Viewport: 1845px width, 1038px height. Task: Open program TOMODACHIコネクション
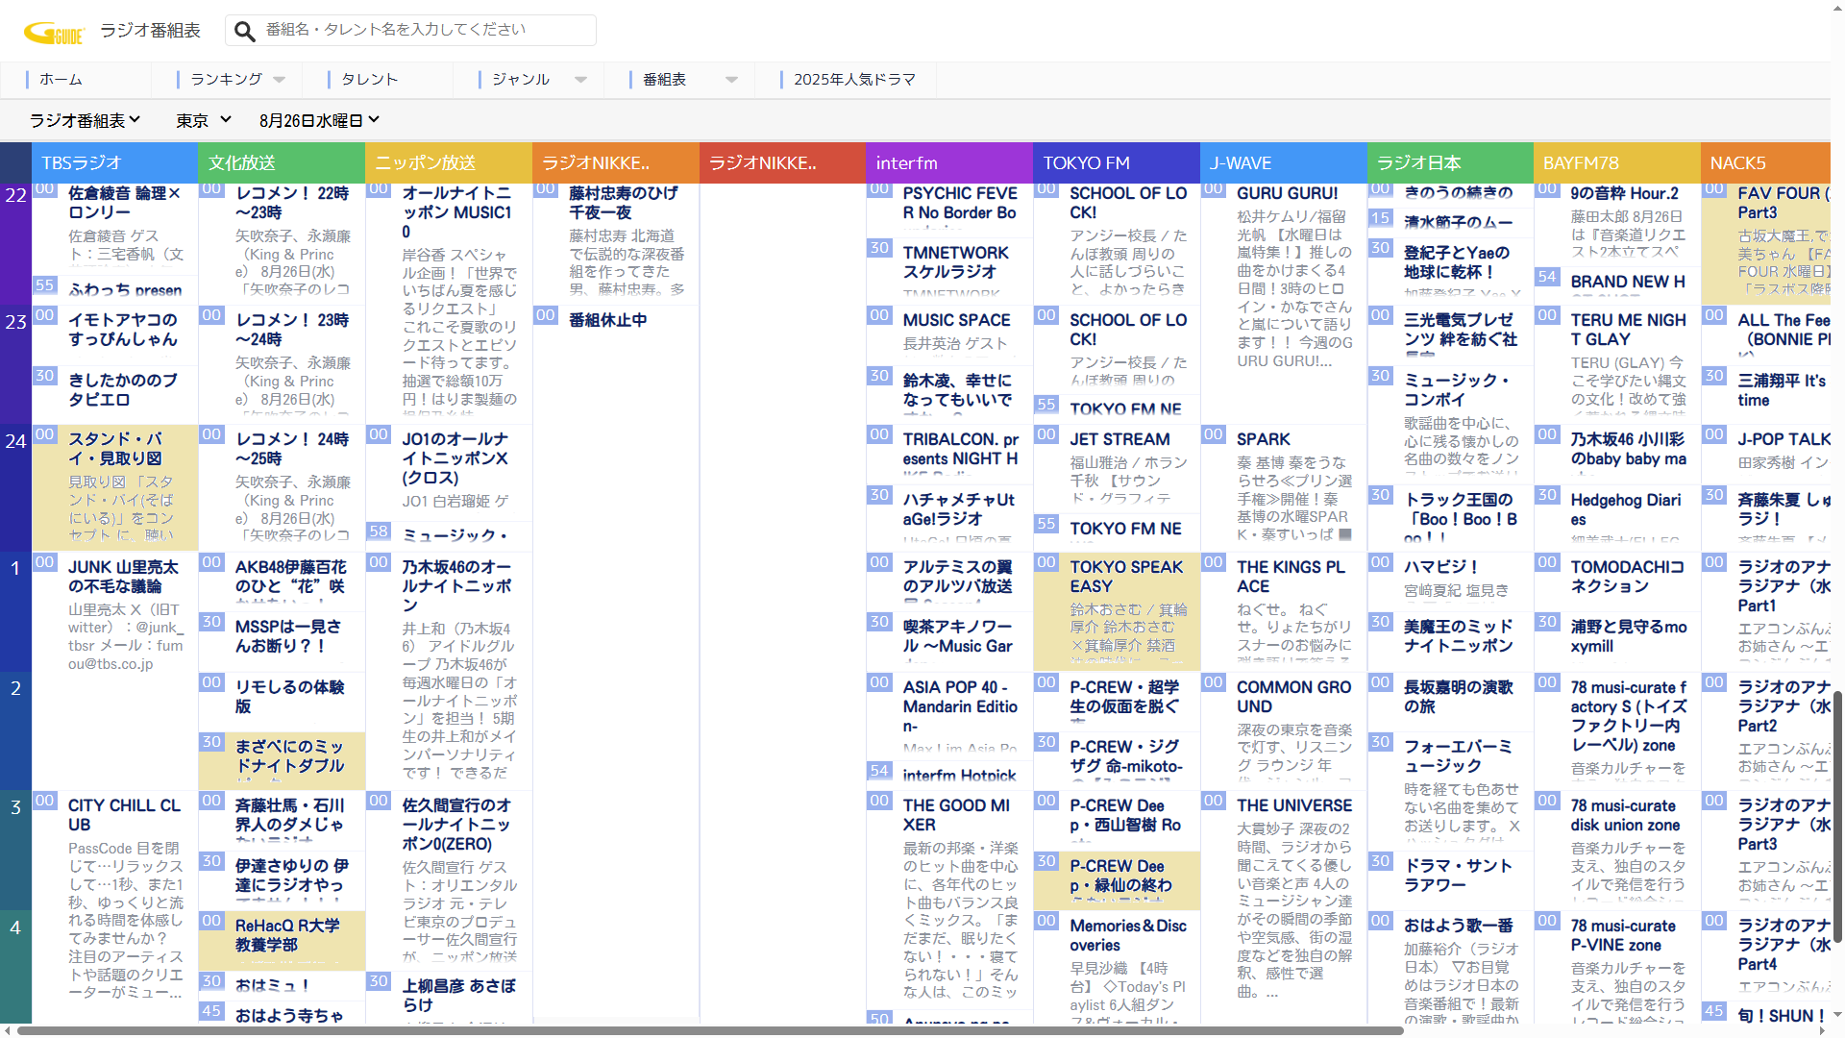(x=1628, y=577)
